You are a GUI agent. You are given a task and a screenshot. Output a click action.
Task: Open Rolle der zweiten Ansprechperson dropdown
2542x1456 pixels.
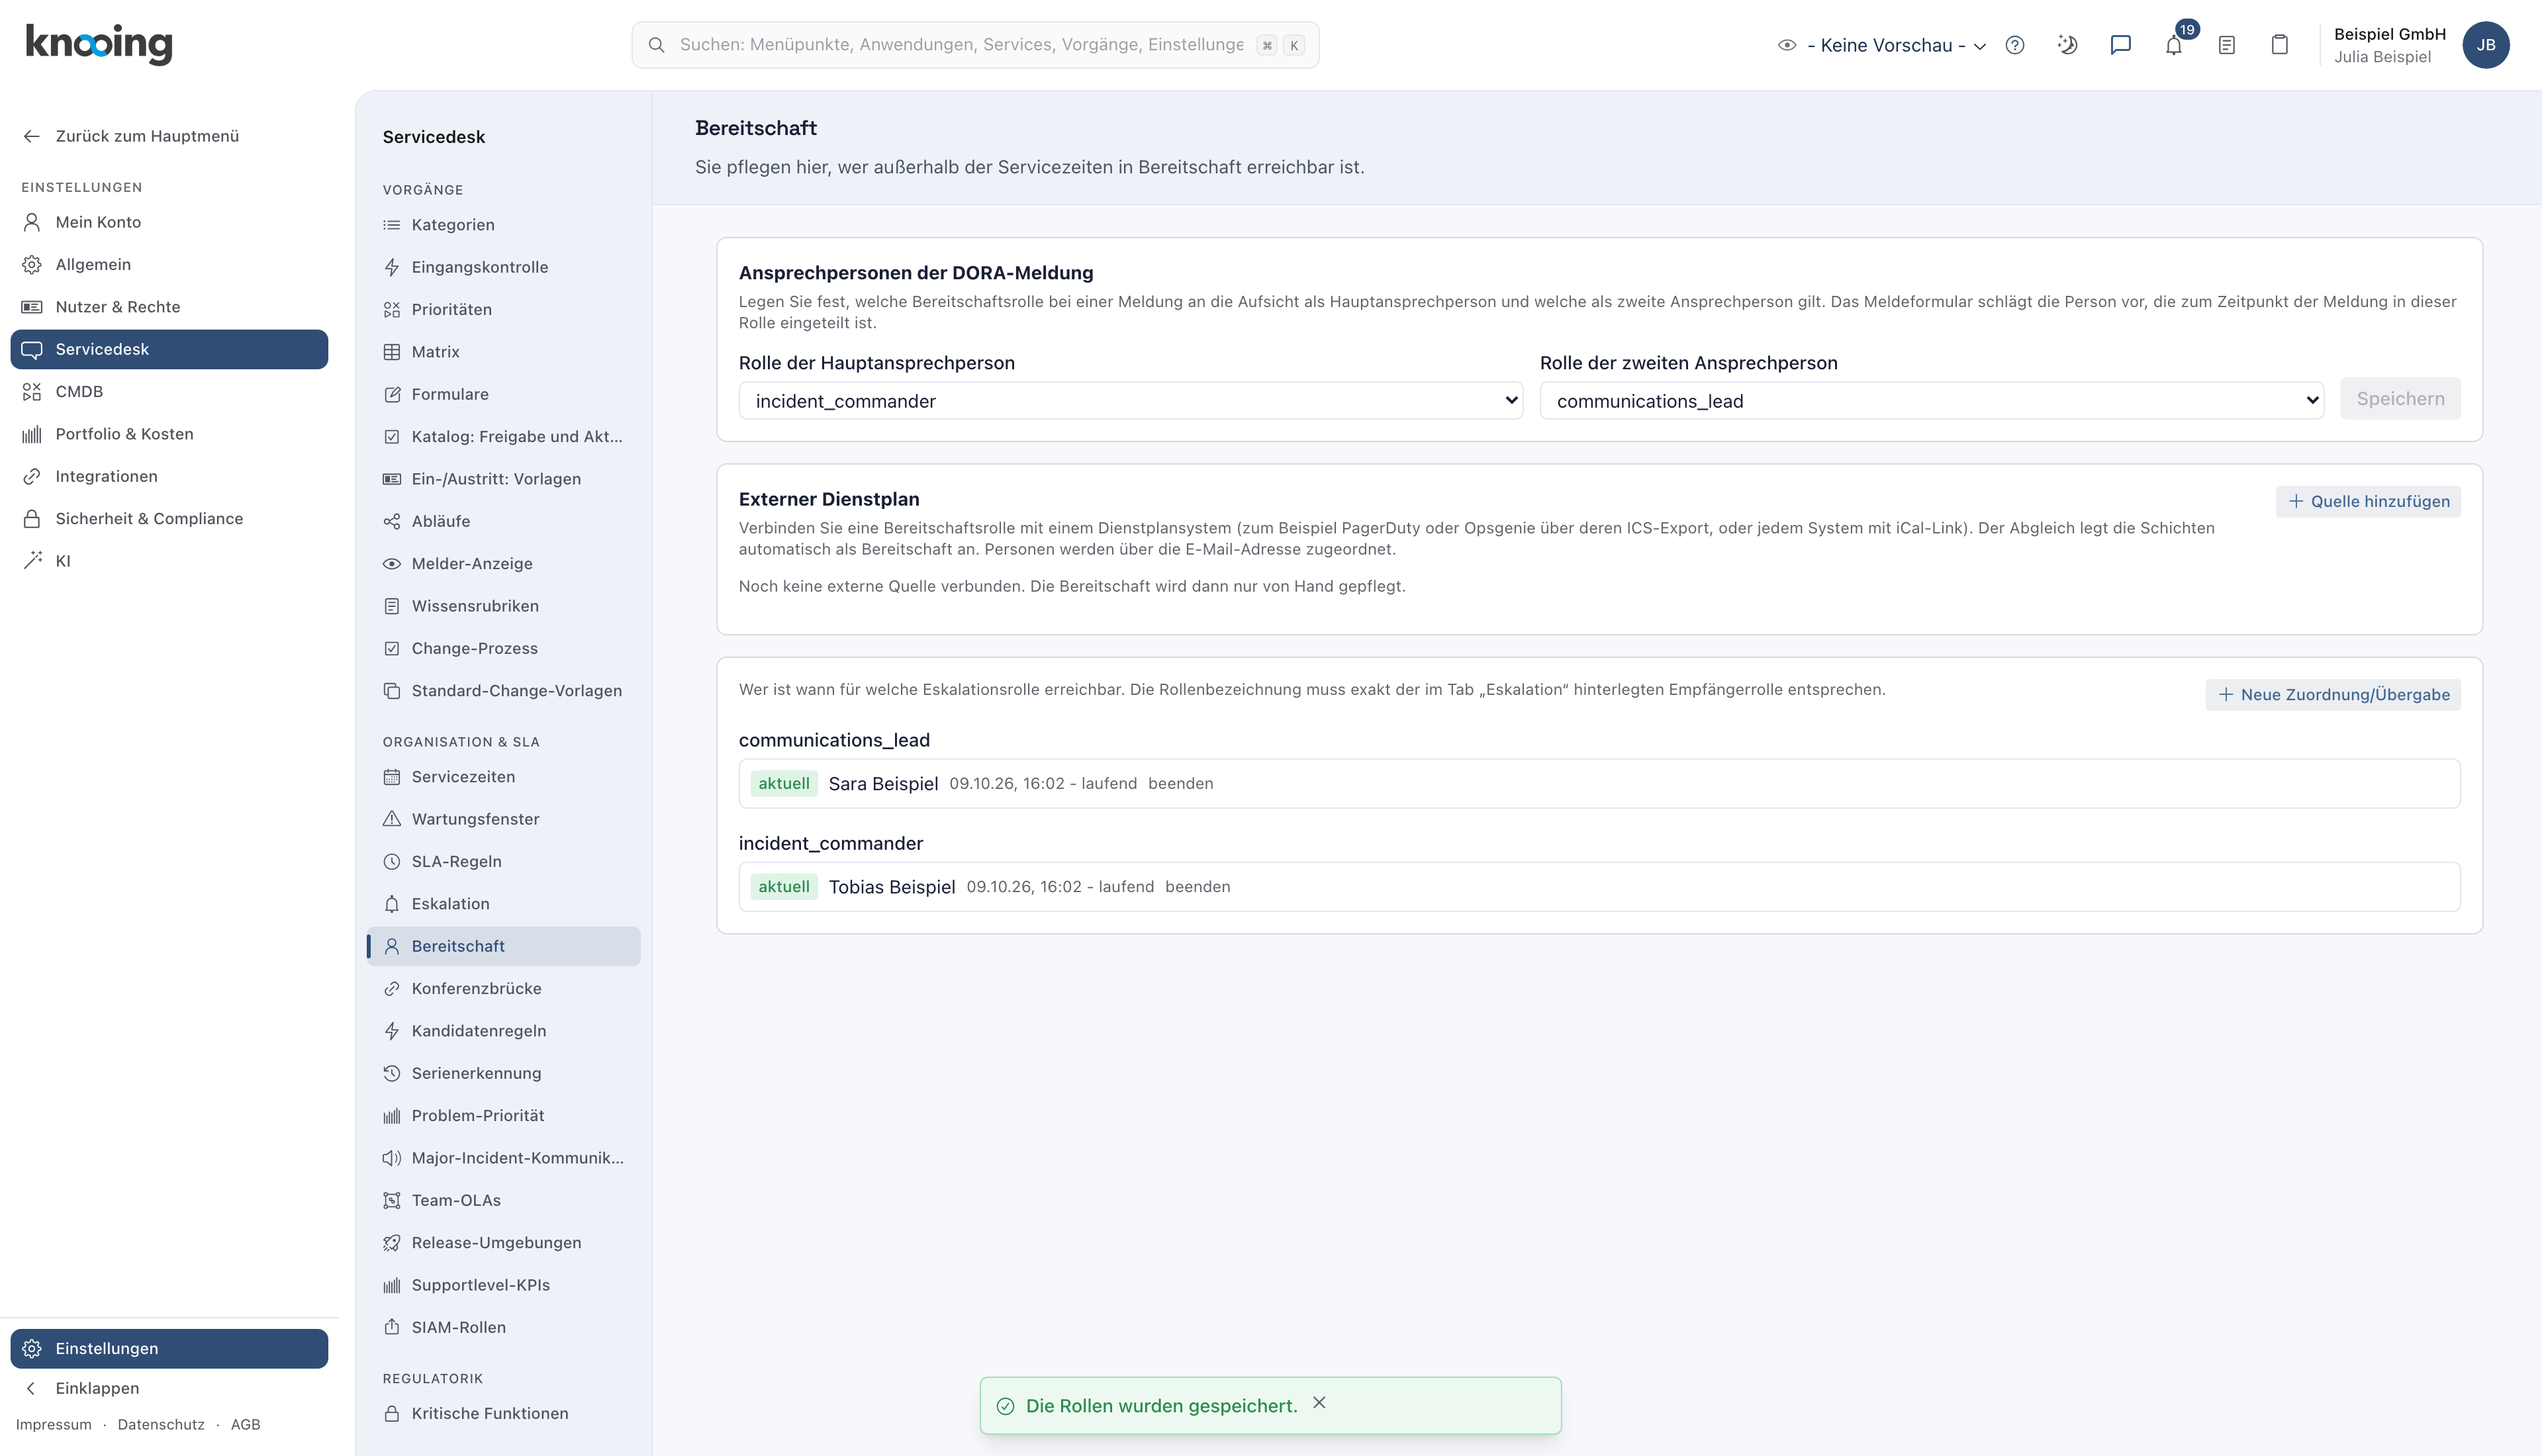1931,401
